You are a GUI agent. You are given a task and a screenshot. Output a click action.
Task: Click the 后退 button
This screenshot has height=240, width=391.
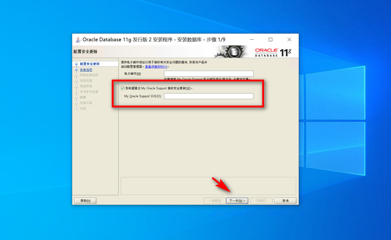coord(215,201)
